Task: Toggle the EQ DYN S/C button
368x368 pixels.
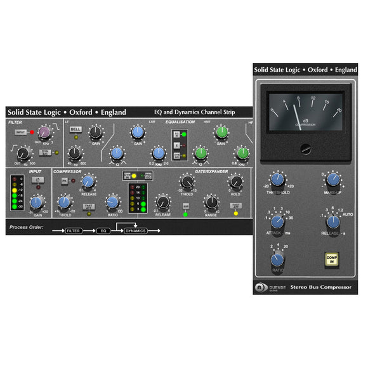Action: click(x=176, y=155)
